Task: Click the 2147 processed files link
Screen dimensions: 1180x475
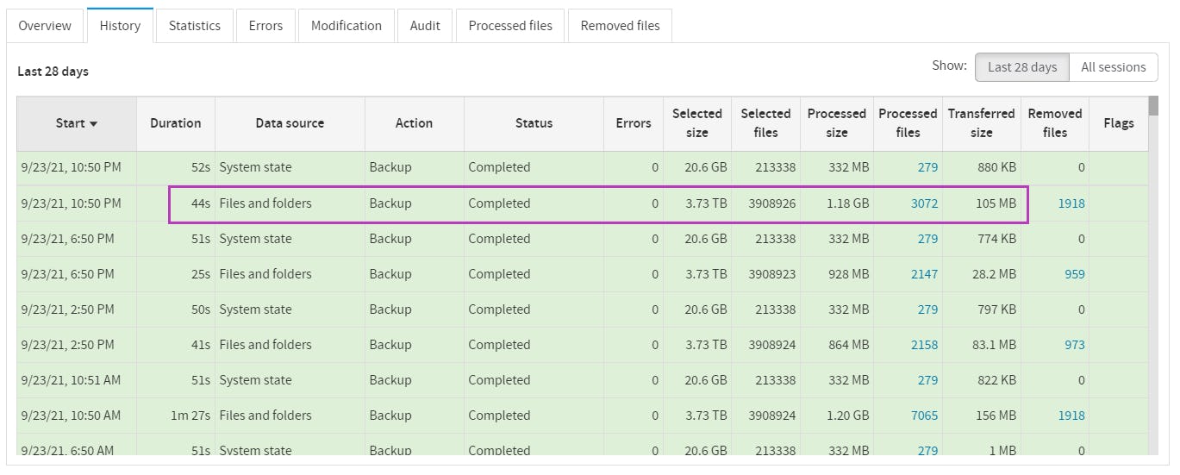Action: [x=924, y=274]
